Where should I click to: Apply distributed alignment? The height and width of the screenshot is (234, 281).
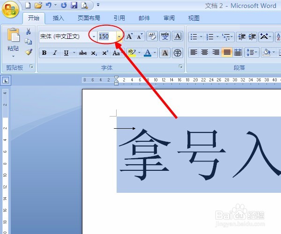[x=237, y=52]
